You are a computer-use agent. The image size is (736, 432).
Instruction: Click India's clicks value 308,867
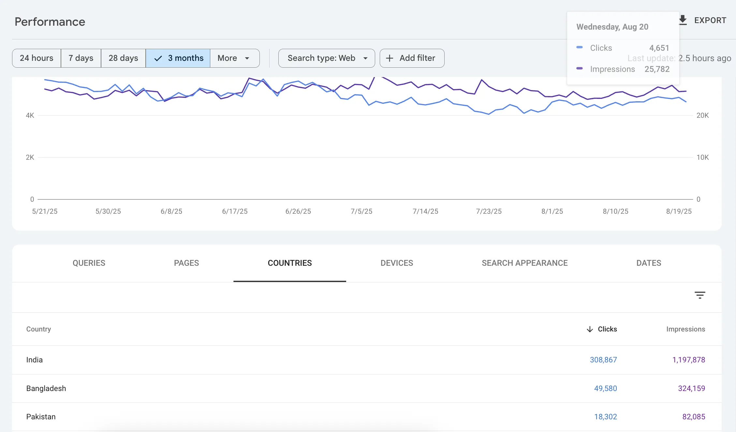coord(603,360)
